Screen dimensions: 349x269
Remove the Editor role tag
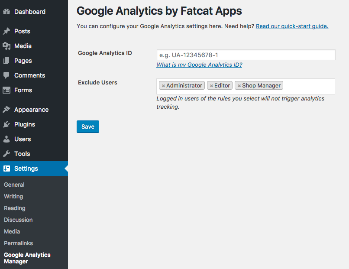211,86
